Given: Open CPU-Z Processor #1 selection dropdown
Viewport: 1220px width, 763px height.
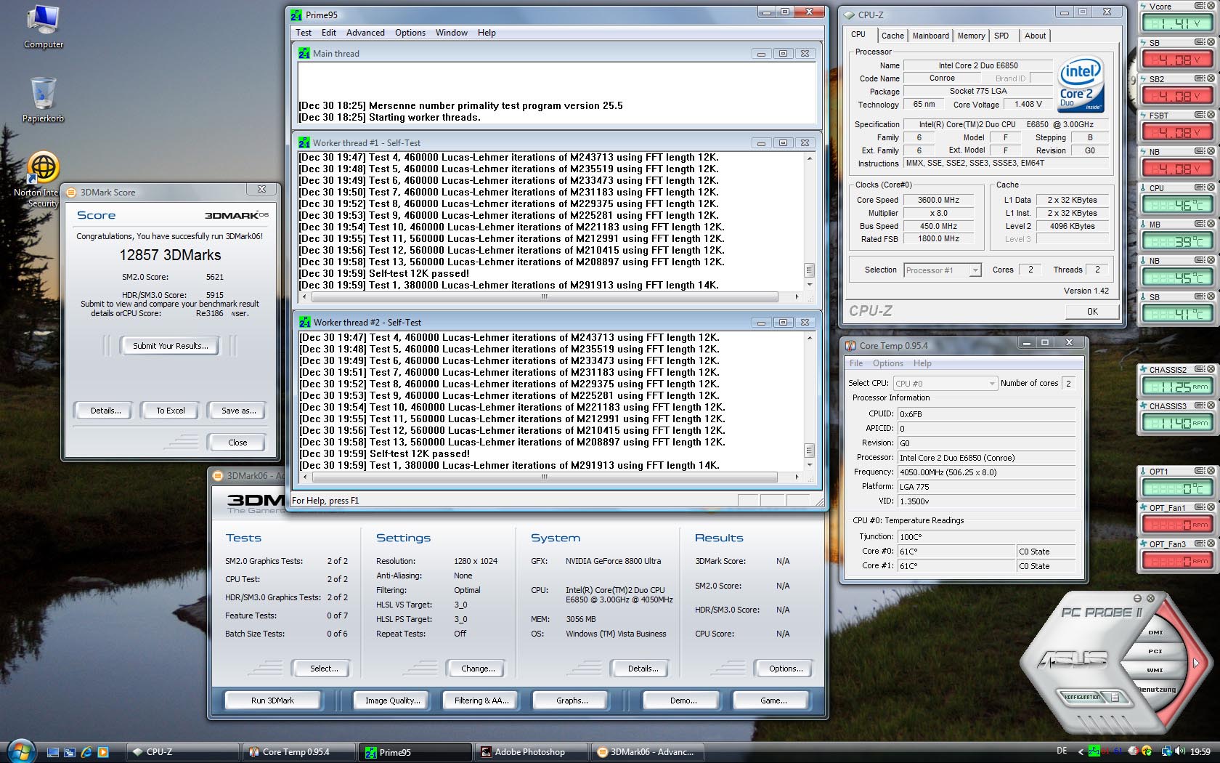Looking at the screenshot, I should pos(943,270).
